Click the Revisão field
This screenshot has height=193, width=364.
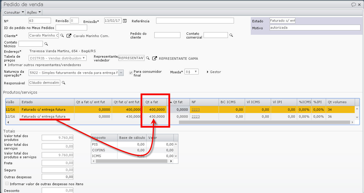pos(74,21)
